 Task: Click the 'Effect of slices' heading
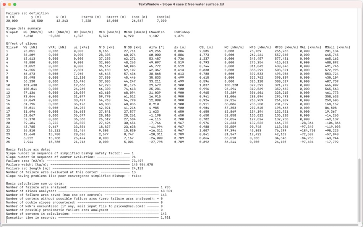21,43
